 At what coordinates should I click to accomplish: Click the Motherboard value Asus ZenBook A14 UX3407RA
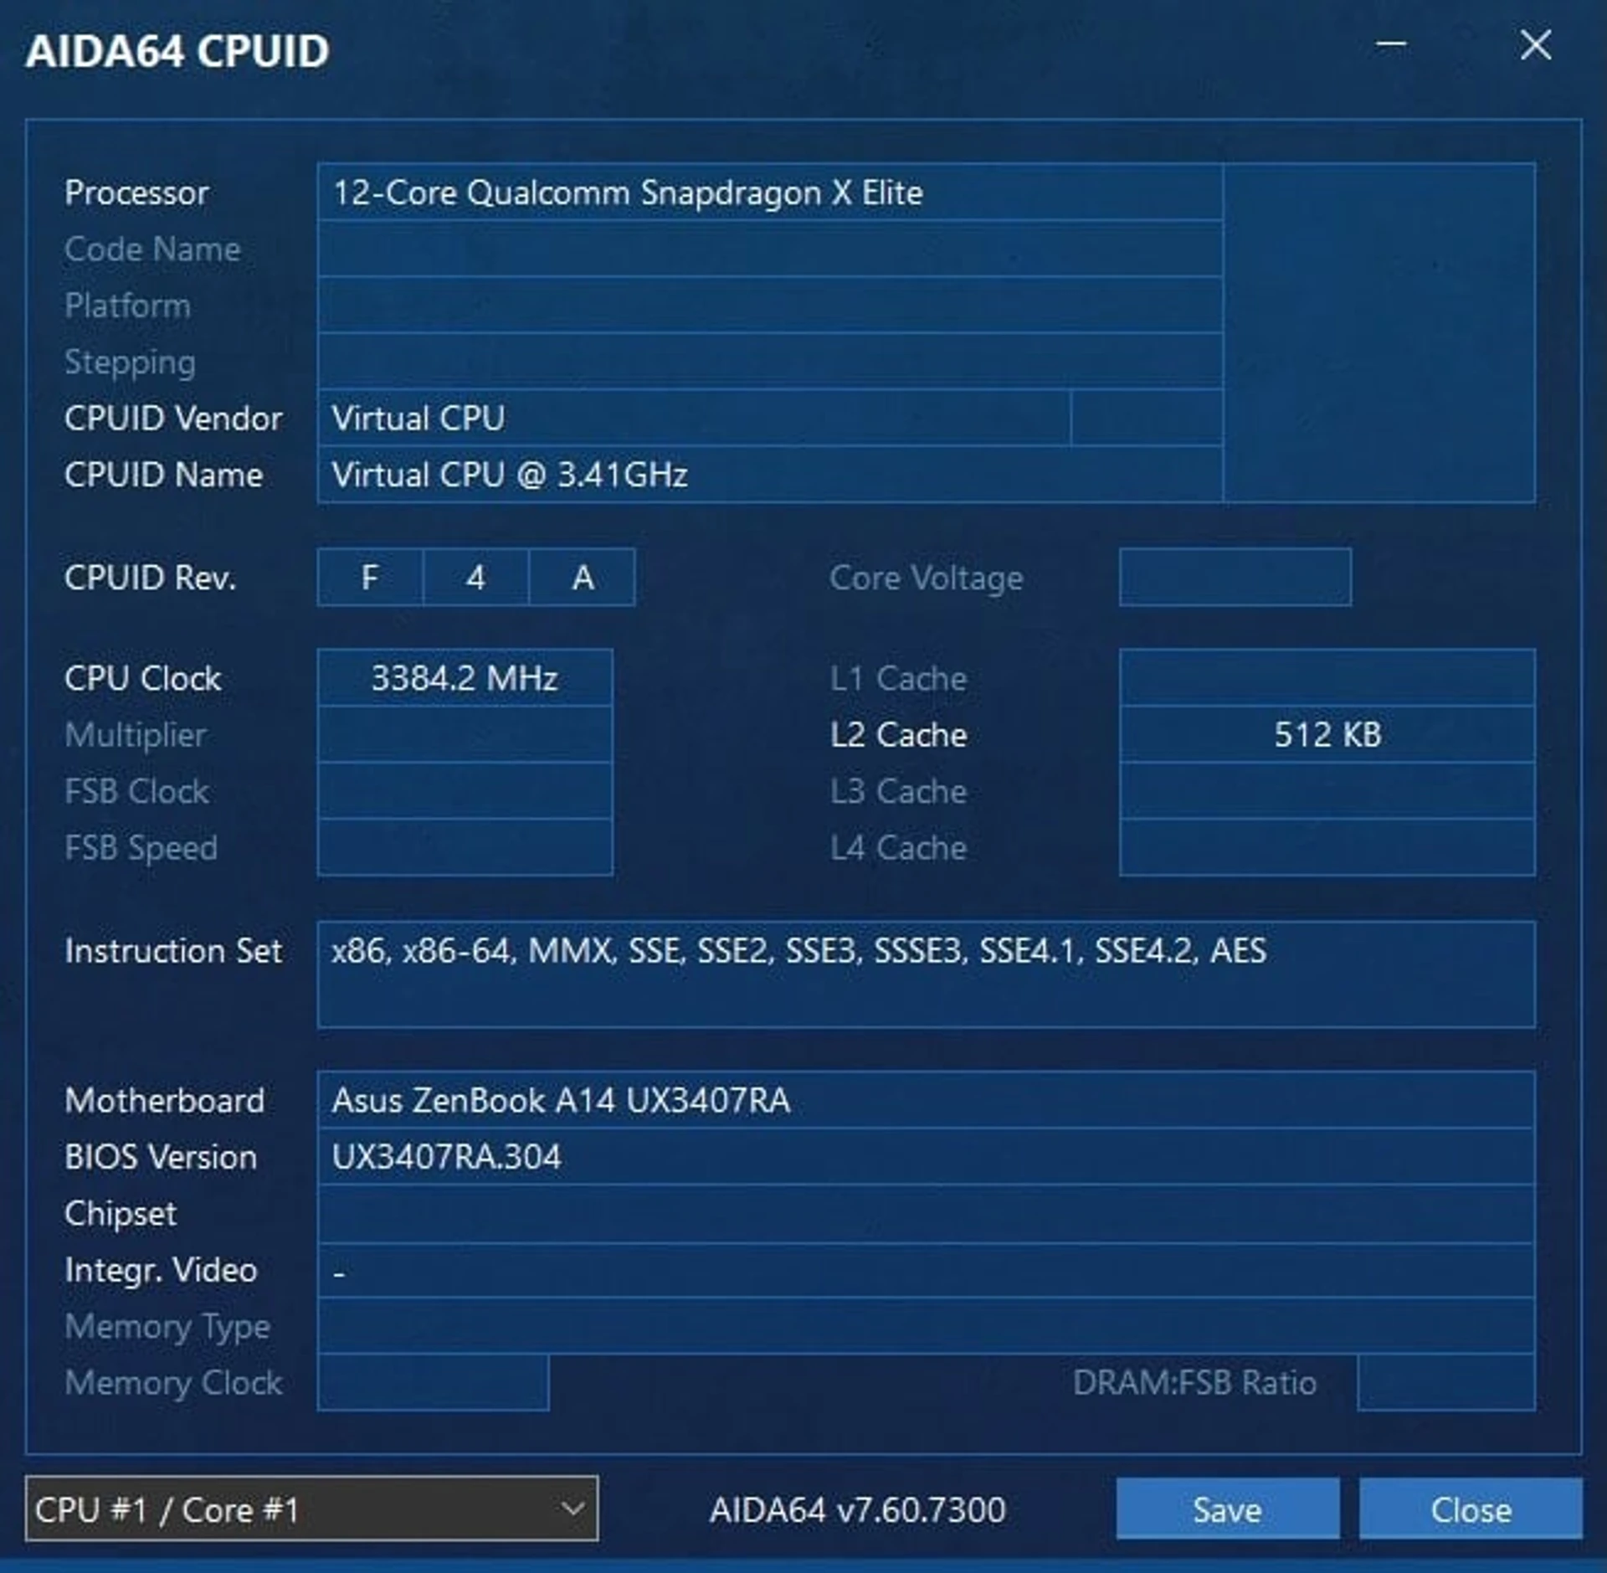(561, 1100)
